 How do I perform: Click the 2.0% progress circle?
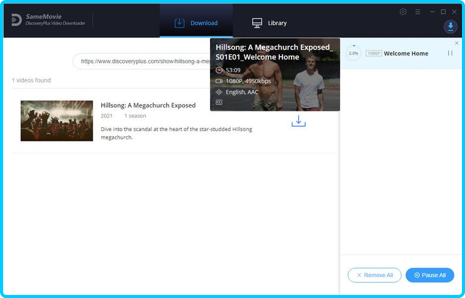pyautogui.click(x=353, y=53)
